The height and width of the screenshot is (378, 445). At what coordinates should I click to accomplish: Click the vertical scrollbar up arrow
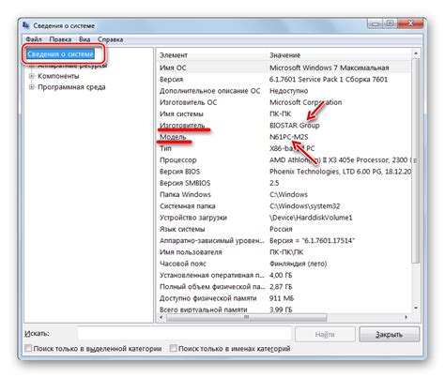coord(416,53)
